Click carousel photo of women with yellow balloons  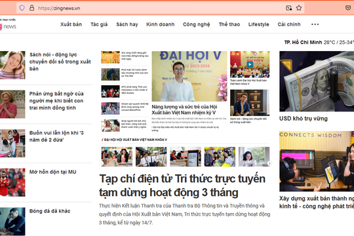tap(220, 157)
